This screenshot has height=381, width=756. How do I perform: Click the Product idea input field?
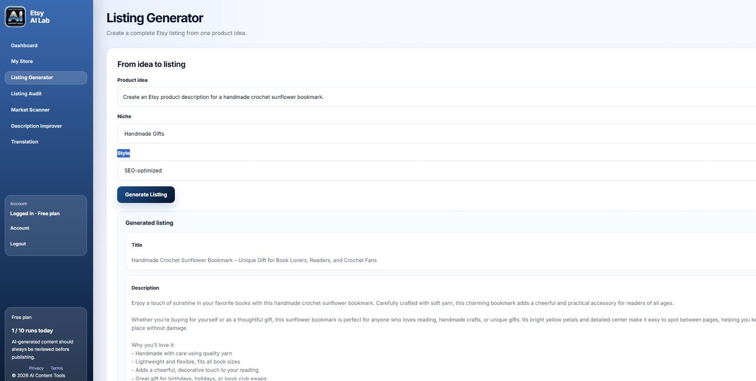point(437,97)
